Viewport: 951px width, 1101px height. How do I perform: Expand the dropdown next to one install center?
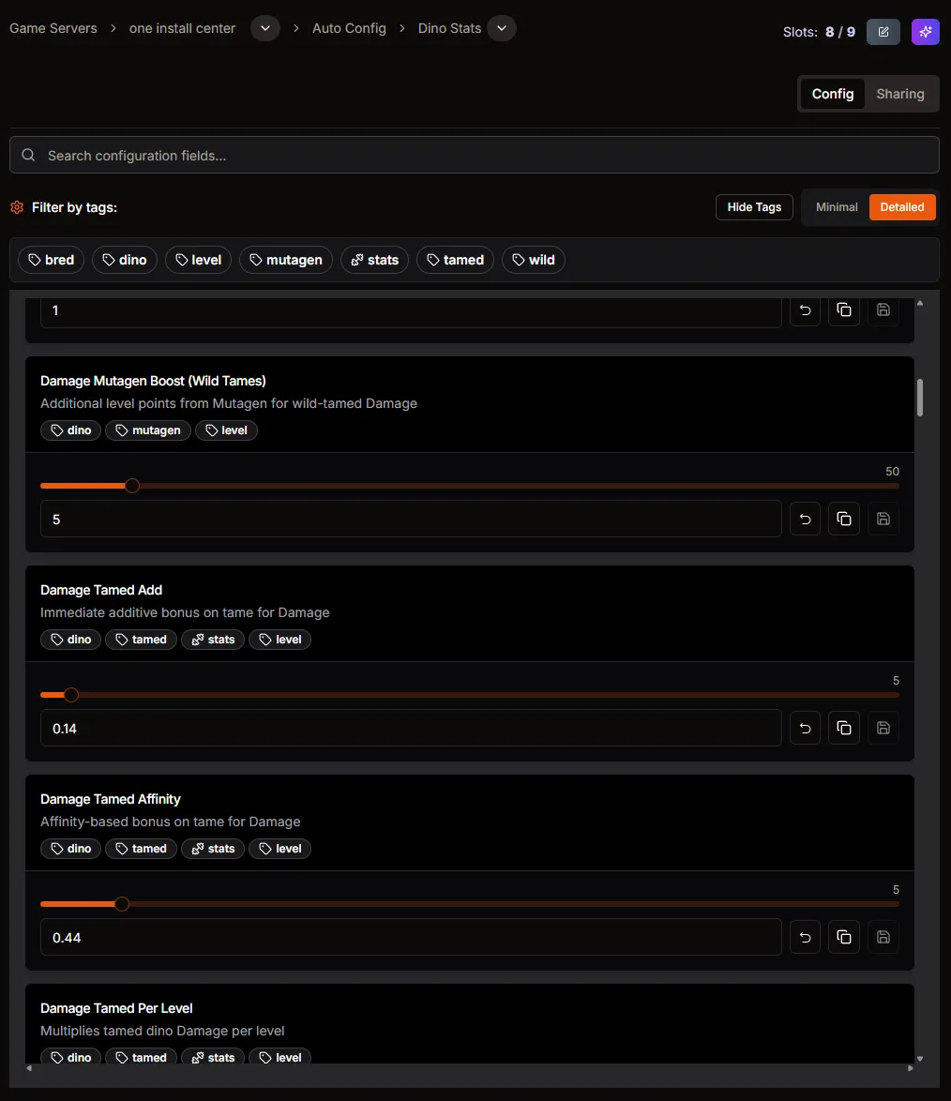click(x=264, y=28)
